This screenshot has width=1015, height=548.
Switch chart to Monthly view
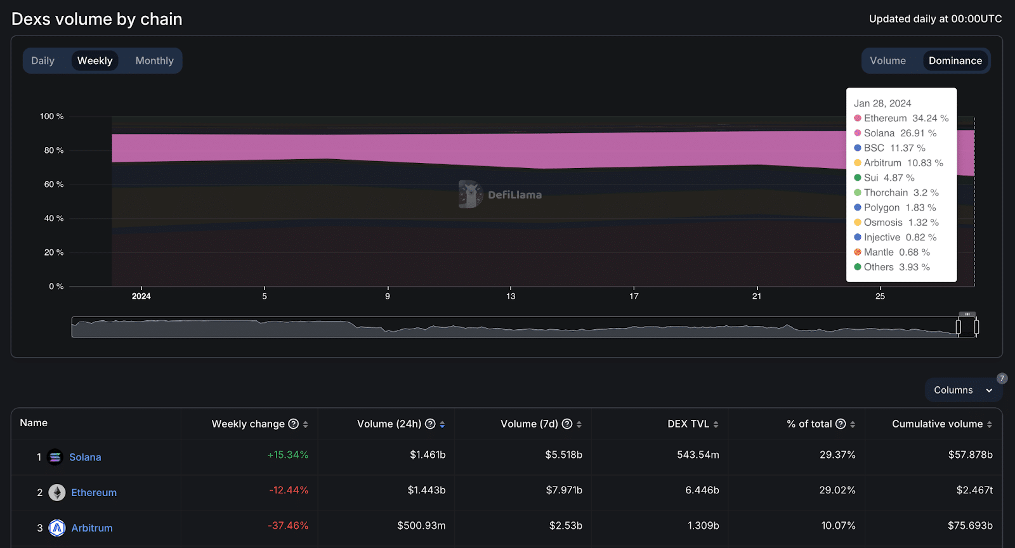click(x=154, y=61)
